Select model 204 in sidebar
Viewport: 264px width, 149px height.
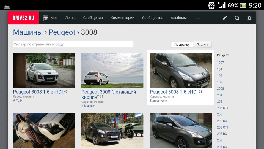click(x=219, y=95)
